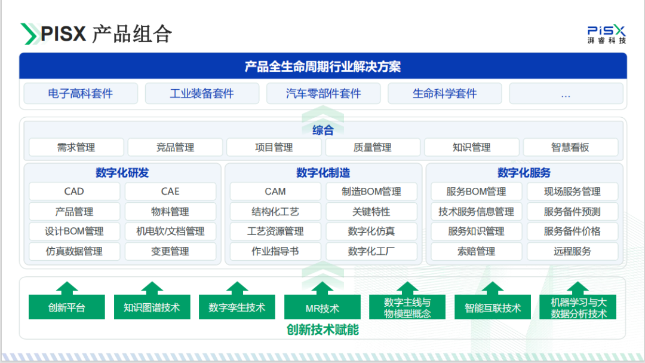Screen dimensions: 645x363
Task: Click the 现场服务管理 cell
Action: [x=573, y=191]
